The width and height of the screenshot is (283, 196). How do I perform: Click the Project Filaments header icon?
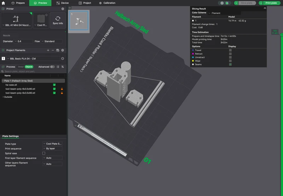pyautogui.click(x=3, y=50)
